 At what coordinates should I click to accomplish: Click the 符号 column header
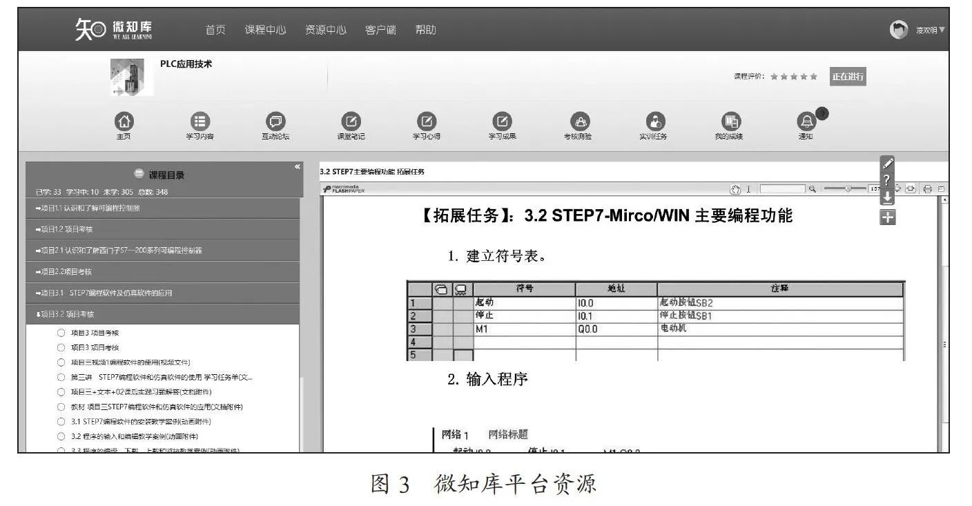coord(524,289)
